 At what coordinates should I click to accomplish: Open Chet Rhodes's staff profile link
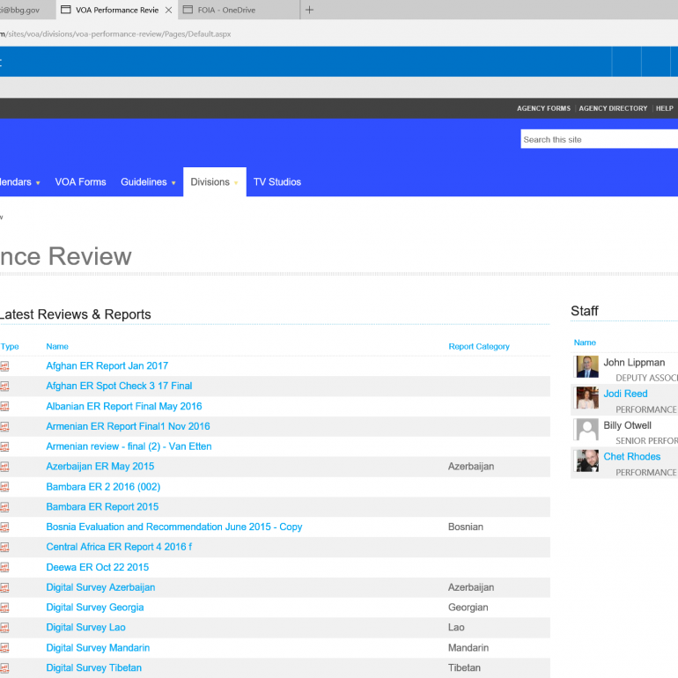click(631, 457)
